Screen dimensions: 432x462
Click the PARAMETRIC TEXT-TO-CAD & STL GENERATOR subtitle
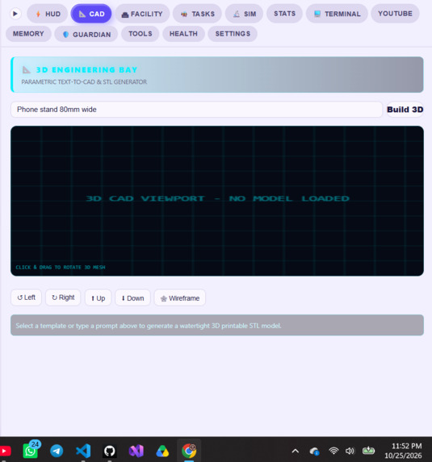click(x=84, y=82)
